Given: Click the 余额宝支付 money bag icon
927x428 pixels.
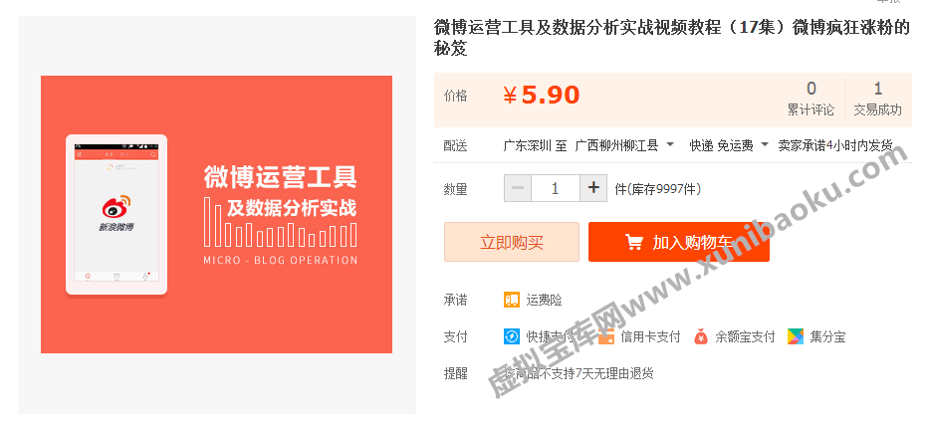Looking at the screenshot, I should 701,336.
